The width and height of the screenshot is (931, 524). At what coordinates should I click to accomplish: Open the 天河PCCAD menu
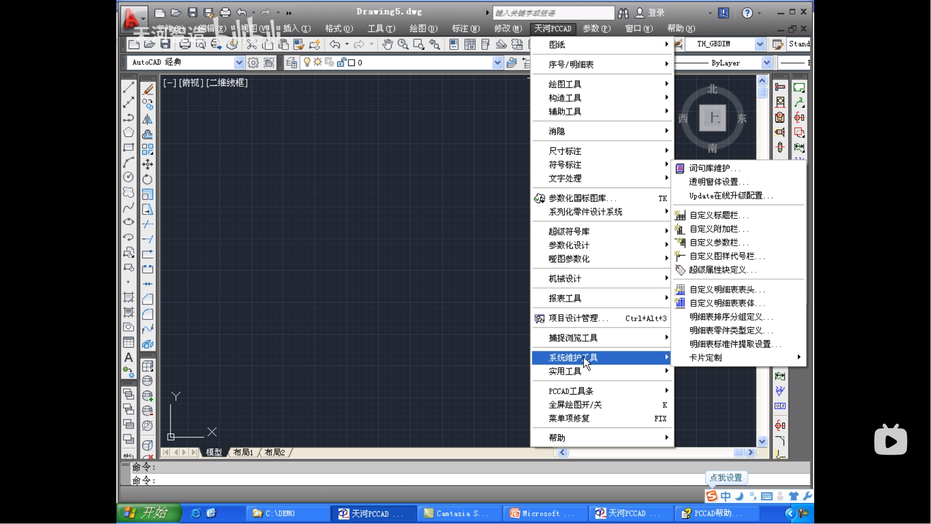(552, 29)
